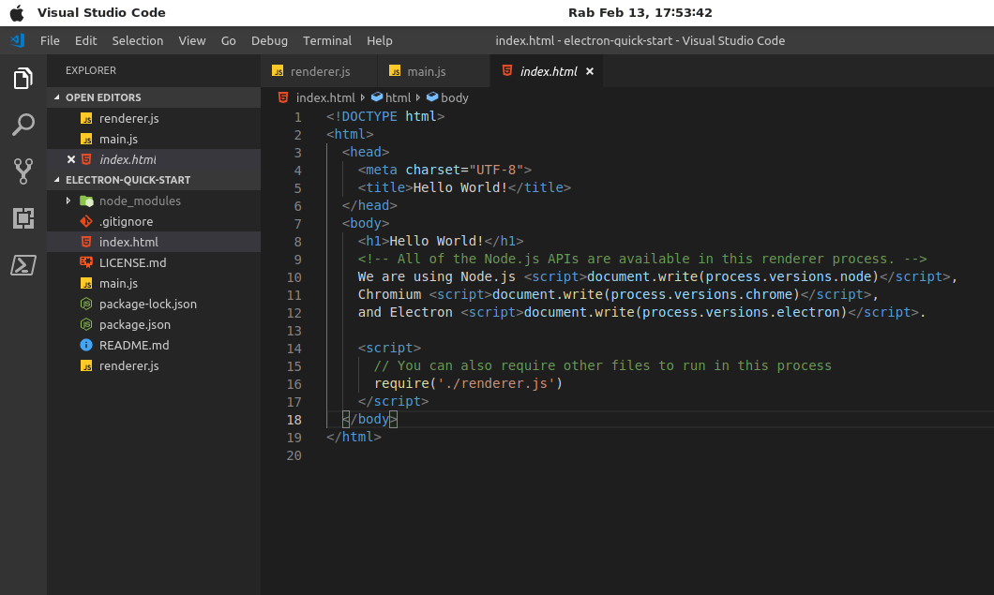Viewport: 994px width, 595px height.
Task: Click HTML5 icon of index.html in project tree
Action: 86,242
